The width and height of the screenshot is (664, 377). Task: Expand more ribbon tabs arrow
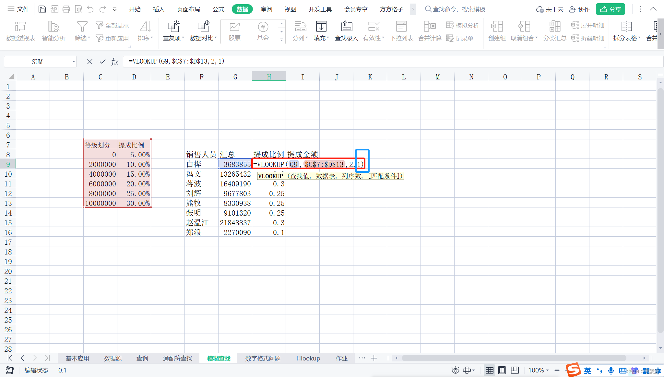click(413, 9)
